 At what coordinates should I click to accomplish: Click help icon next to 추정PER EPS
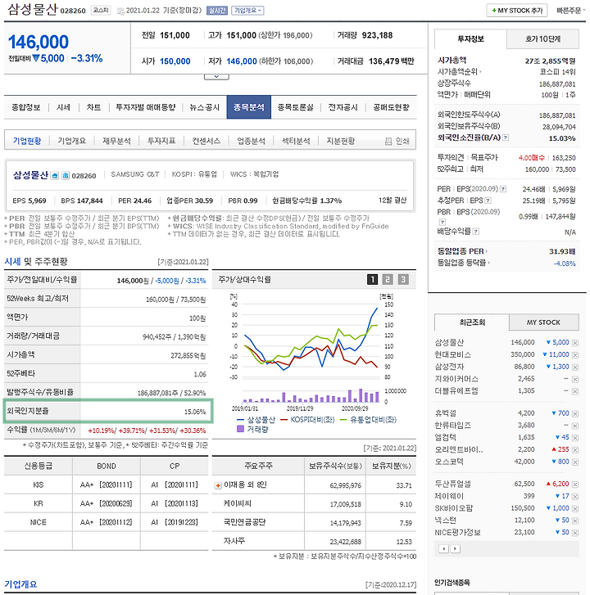(x=488, y=201)
